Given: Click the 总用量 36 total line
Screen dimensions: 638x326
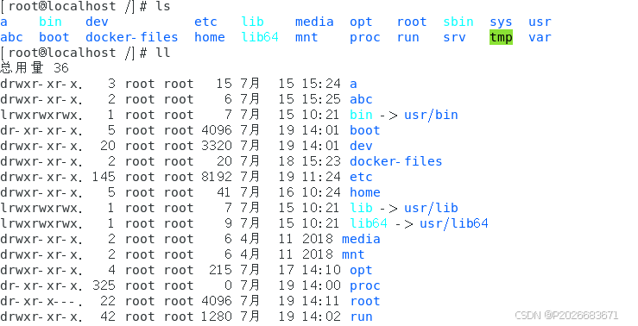Looking at the screenshot, I should (x=35, y=68).
